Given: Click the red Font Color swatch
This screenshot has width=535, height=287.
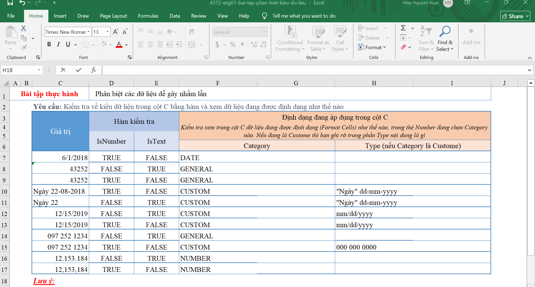Looking at the screenshot, I should pyautogui.click(x=119, y=45).
